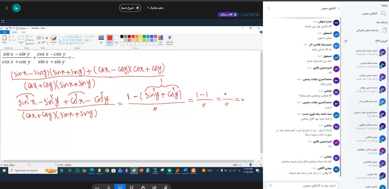Toggle the microphone in the meeting bar
Screen dimensions: 389x189
coord(165,188)
